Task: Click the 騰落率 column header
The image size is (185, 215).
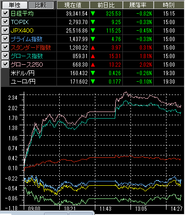Action: pos(138,5)
